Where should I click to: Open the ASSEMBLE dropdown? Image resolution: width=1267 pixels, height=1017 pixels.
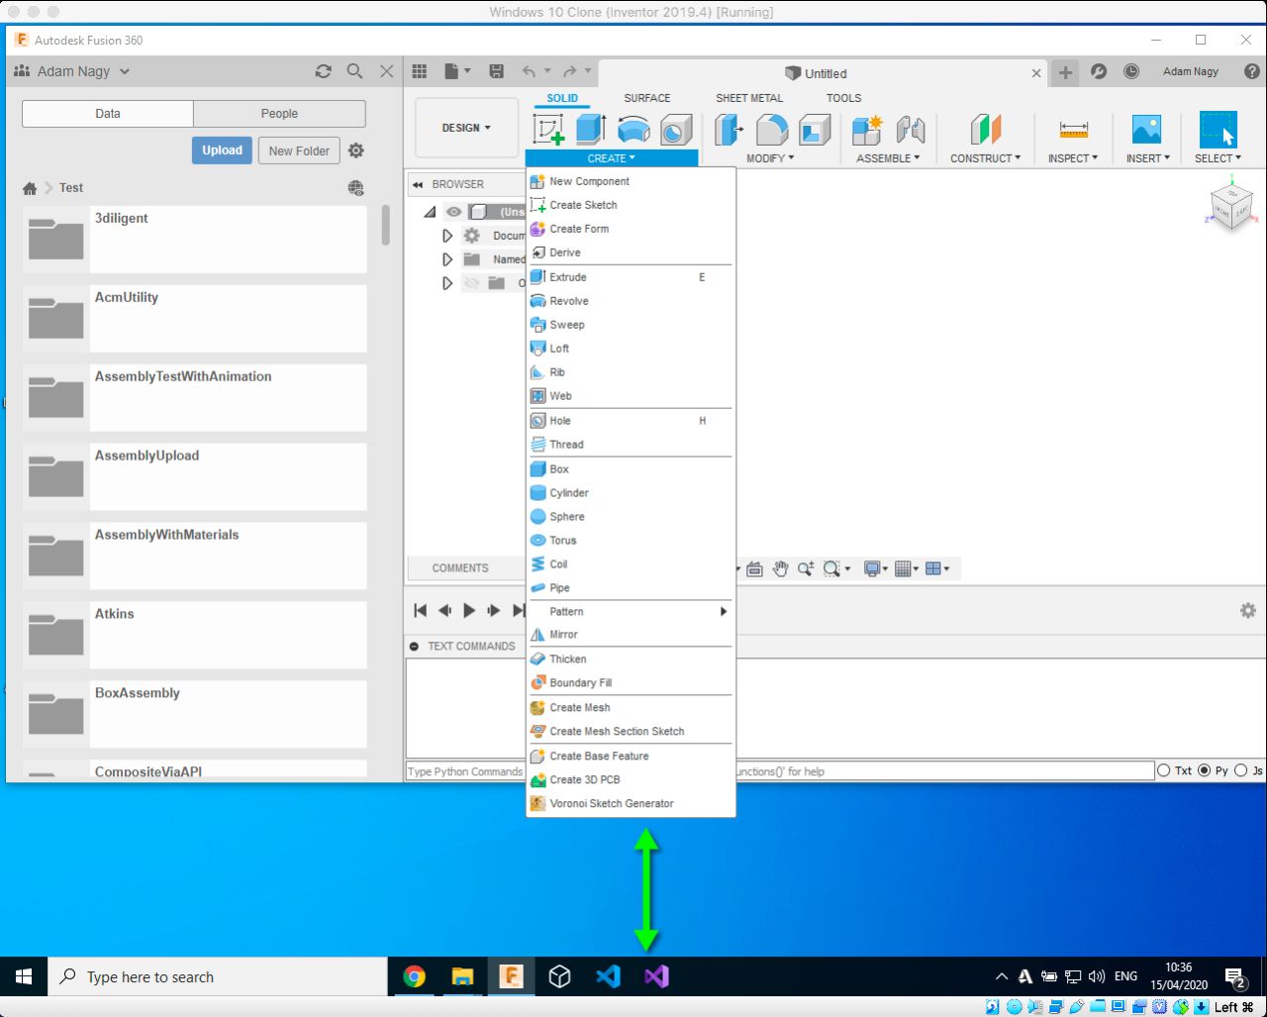point(888,158)
